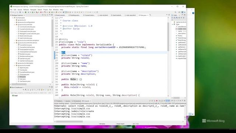
Task: Open the Refactor menu
Action: point(26,10)
